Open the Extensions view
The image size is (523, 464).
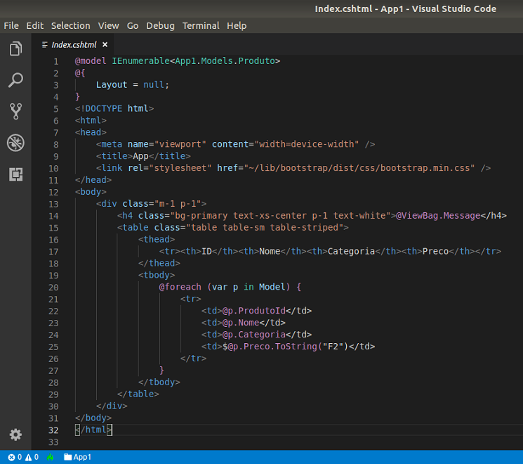(15, 174)
